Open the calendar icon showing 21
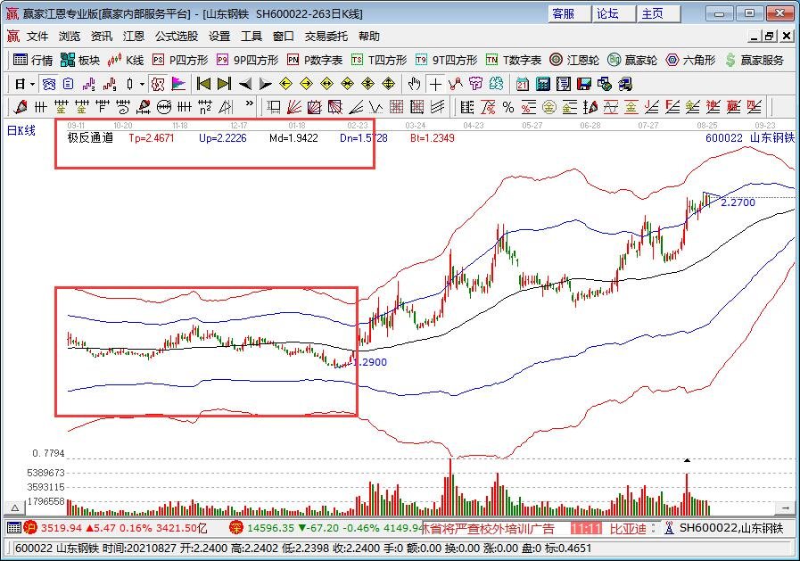800x561 pixels. coord(522,84)
